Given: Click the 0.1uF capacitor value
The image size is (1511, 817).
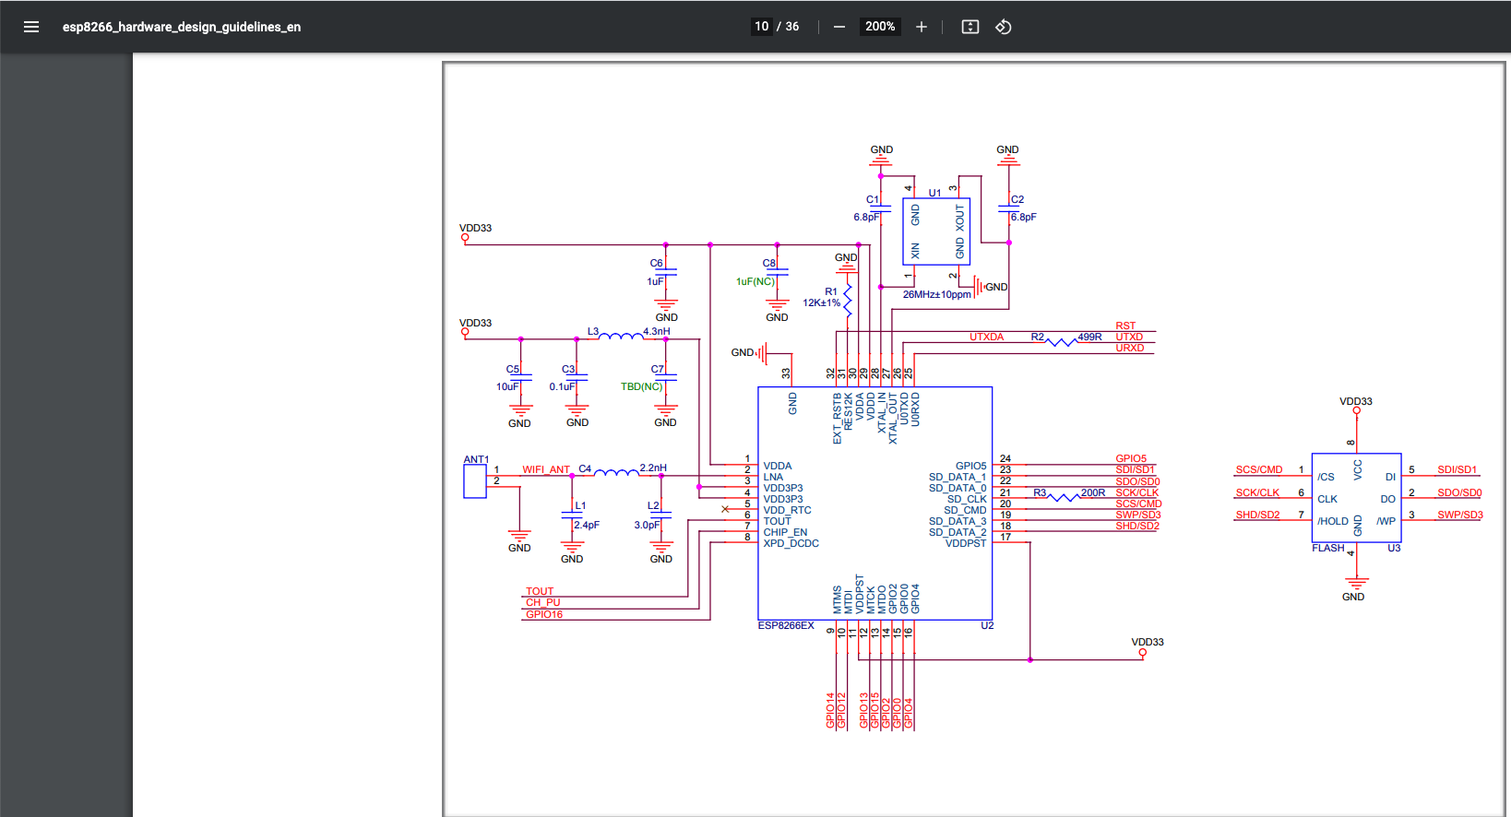Looking at the screenshot, I should [x=562, y=386].
